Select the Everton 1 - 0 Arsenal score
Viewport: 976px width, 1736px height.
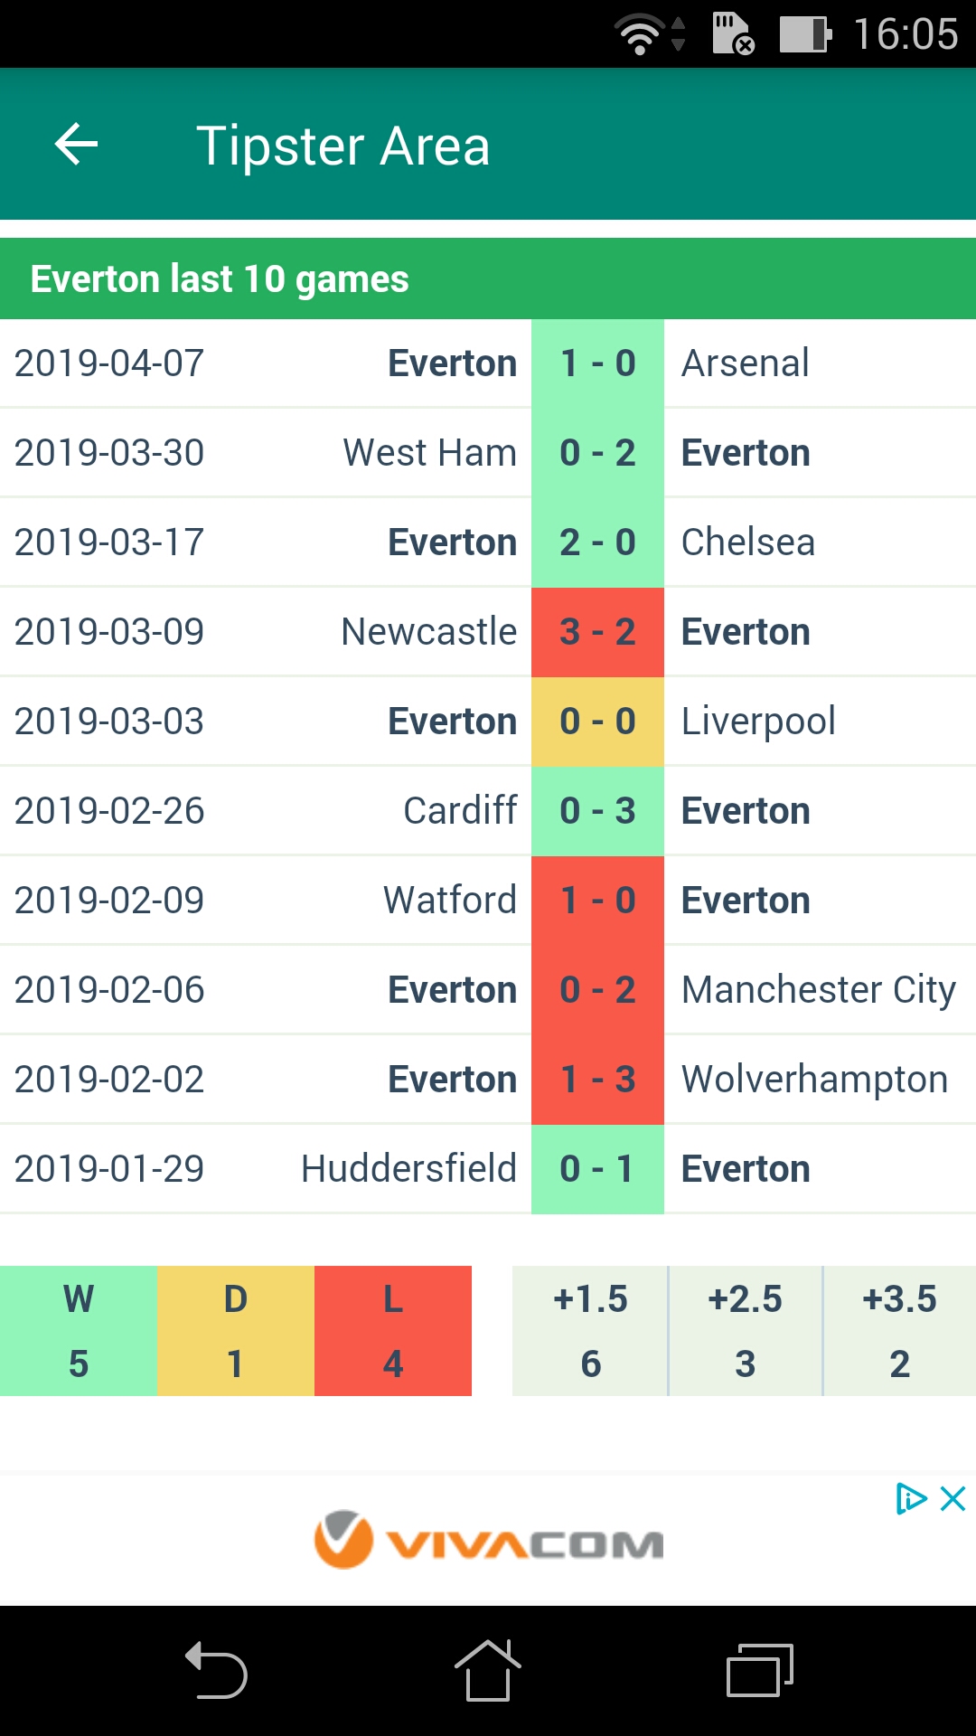597,363
